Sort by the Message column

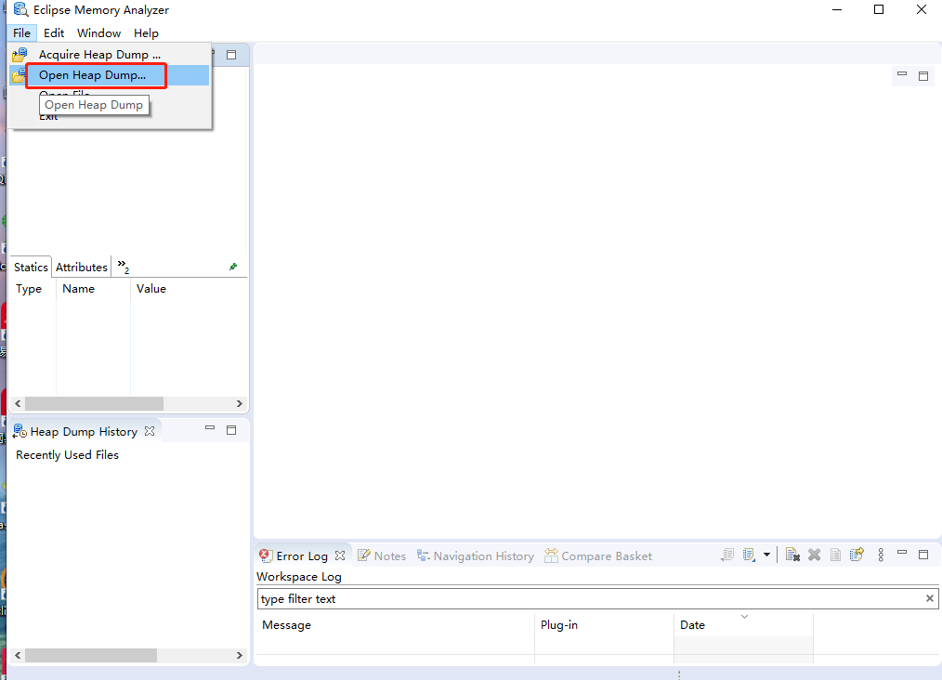point(396,625)
